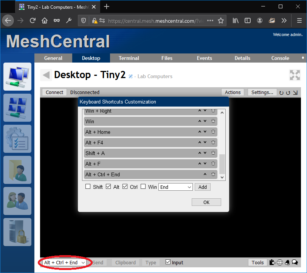Delete the Win shortcut trash icon
307x273 pixels.
(213, 121)
